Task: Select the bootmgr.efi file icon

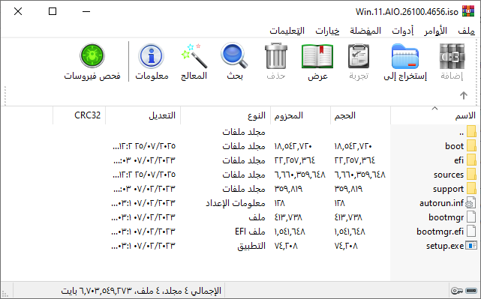Action: point(471,232)
